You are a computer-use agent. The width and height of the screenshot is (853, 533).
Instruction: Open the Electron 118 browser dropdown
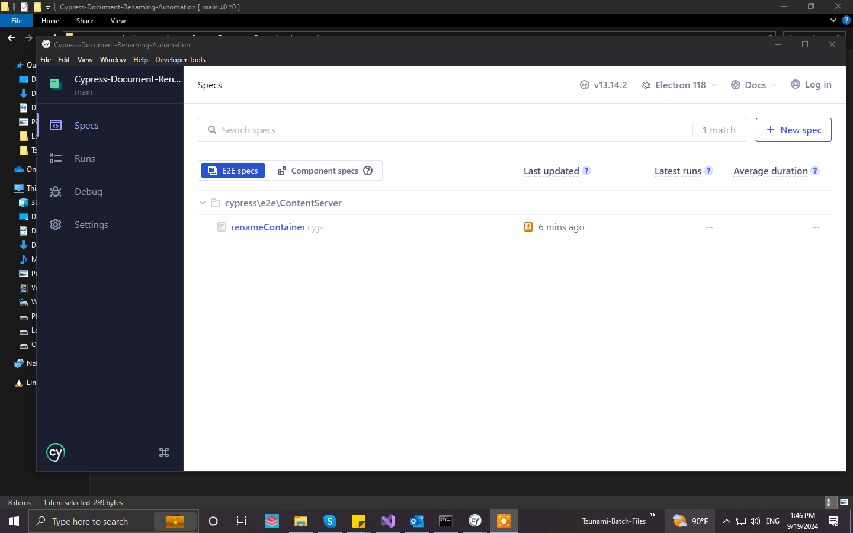point(679,85)
